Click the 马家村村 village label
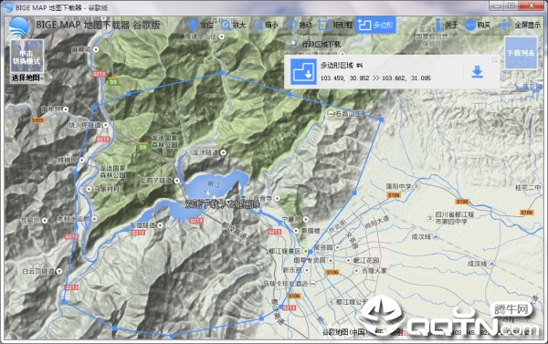Viewport: 548px width, 344px height. click(x=107, y=189)
